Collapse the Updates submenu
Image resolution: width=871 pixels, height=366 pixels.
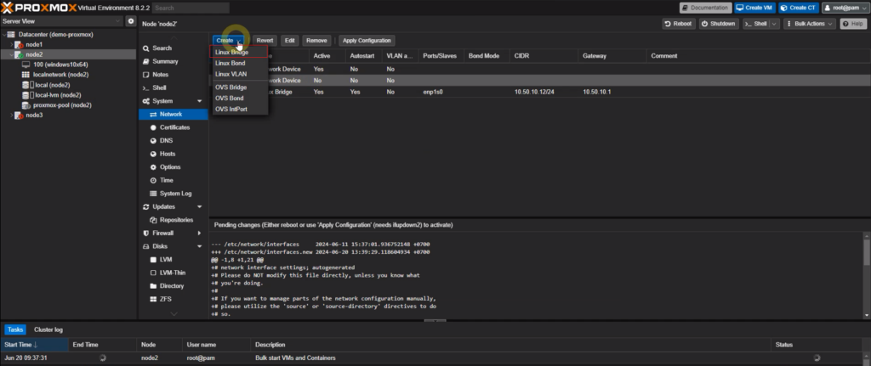coord(199,207)
